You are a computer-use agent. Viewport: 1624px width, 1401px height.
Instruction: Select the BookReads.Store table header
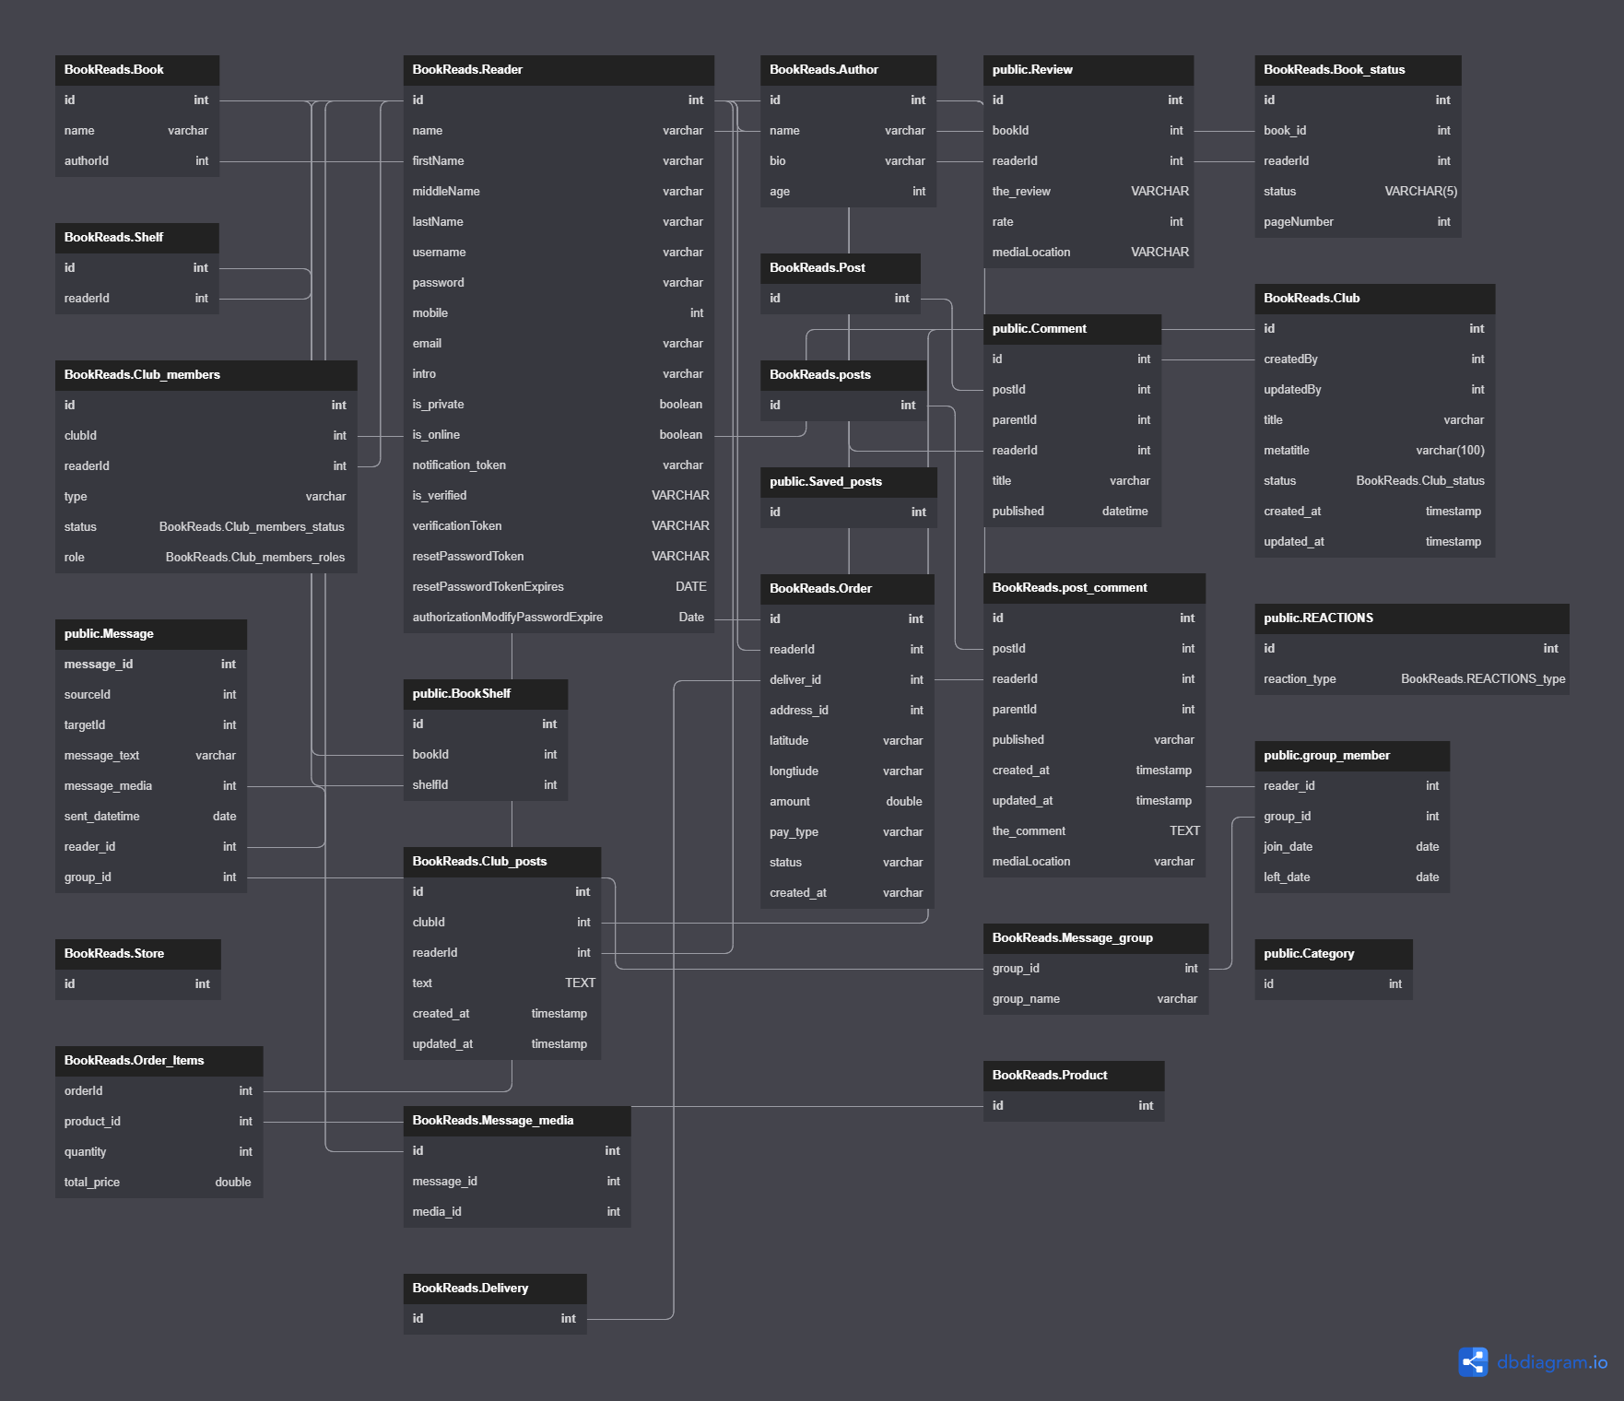(x=138, y=954)
